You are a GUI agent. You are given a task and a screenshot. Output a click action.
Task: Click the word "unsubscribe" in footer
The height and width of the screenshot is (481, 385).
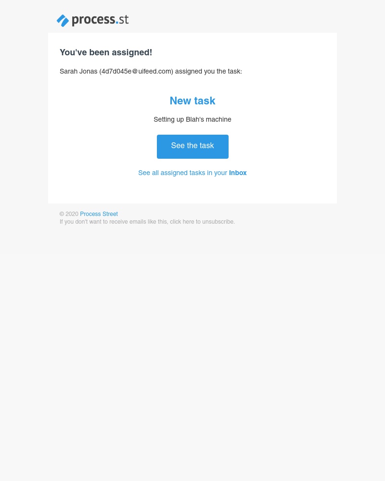pyautogui.click(x=218, y=221)
